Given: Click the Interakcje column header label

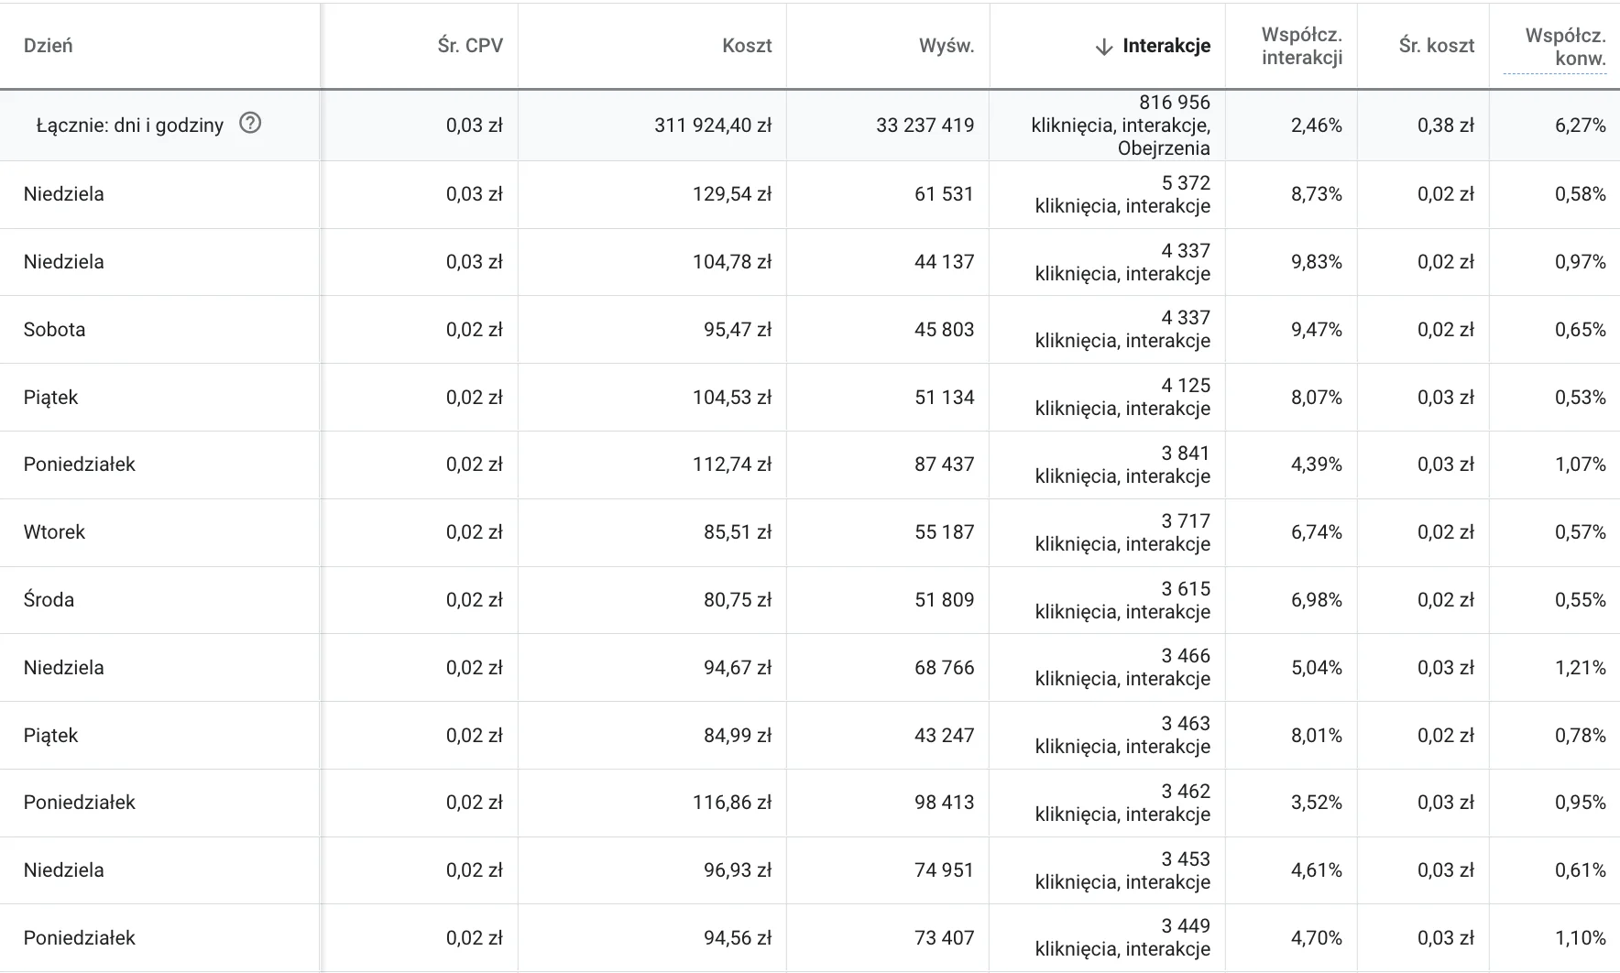Looking at the screenshot, I should 1166,46.
